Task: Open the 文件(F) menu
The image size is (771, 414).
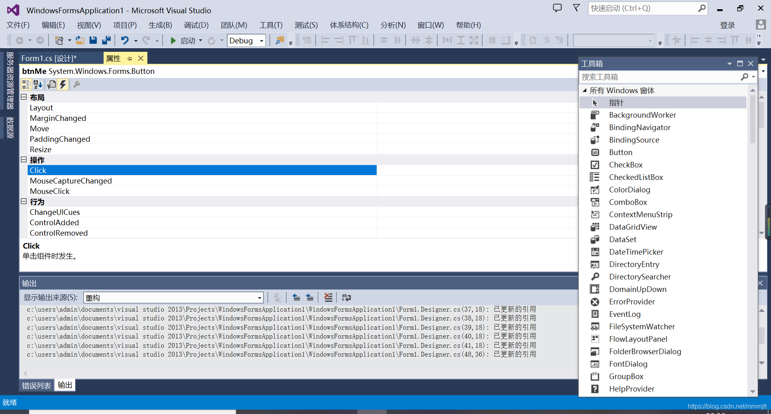Action: pyautogui.click(x=18, y=25)
